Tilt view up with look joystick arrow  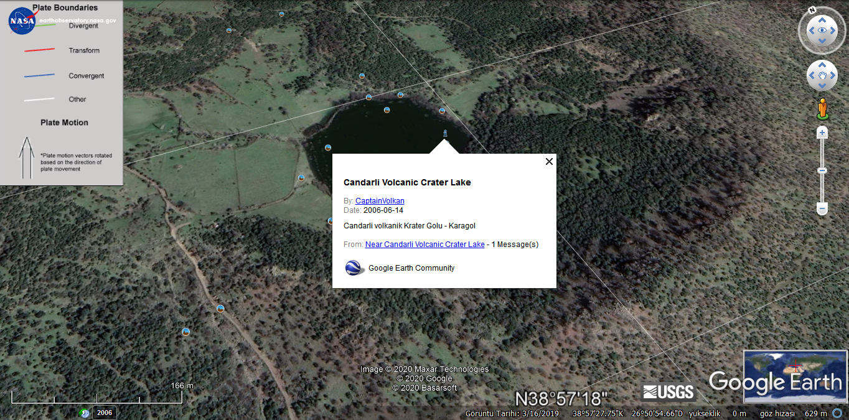(822, 19)
